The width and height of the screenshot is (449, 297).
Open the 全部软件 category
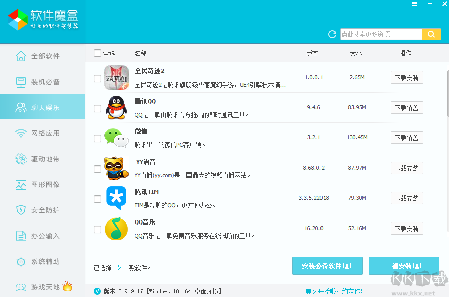(x=42, y=56)
